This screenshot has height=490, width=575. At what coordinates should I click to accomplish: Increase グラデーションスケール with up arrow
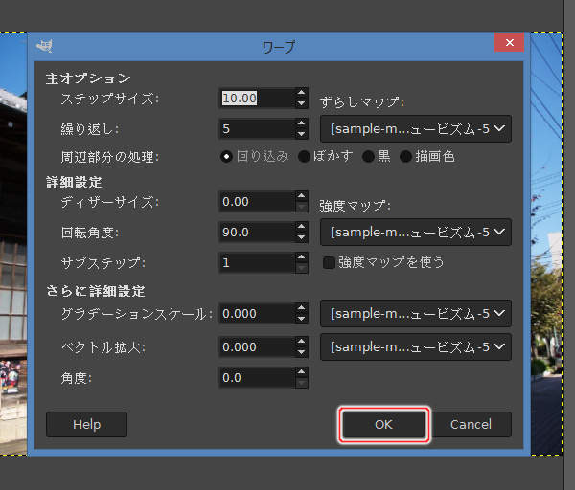(x=302, y=308)
